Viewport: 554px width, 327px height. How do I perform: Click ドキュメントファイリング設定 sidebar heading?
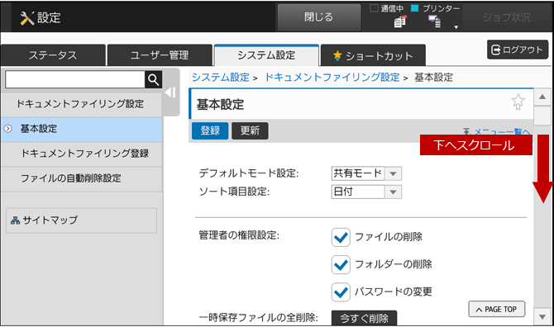(81, 104)
